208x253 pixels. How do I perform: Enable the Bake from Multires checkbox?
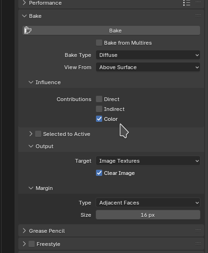[x=99, y=43]
